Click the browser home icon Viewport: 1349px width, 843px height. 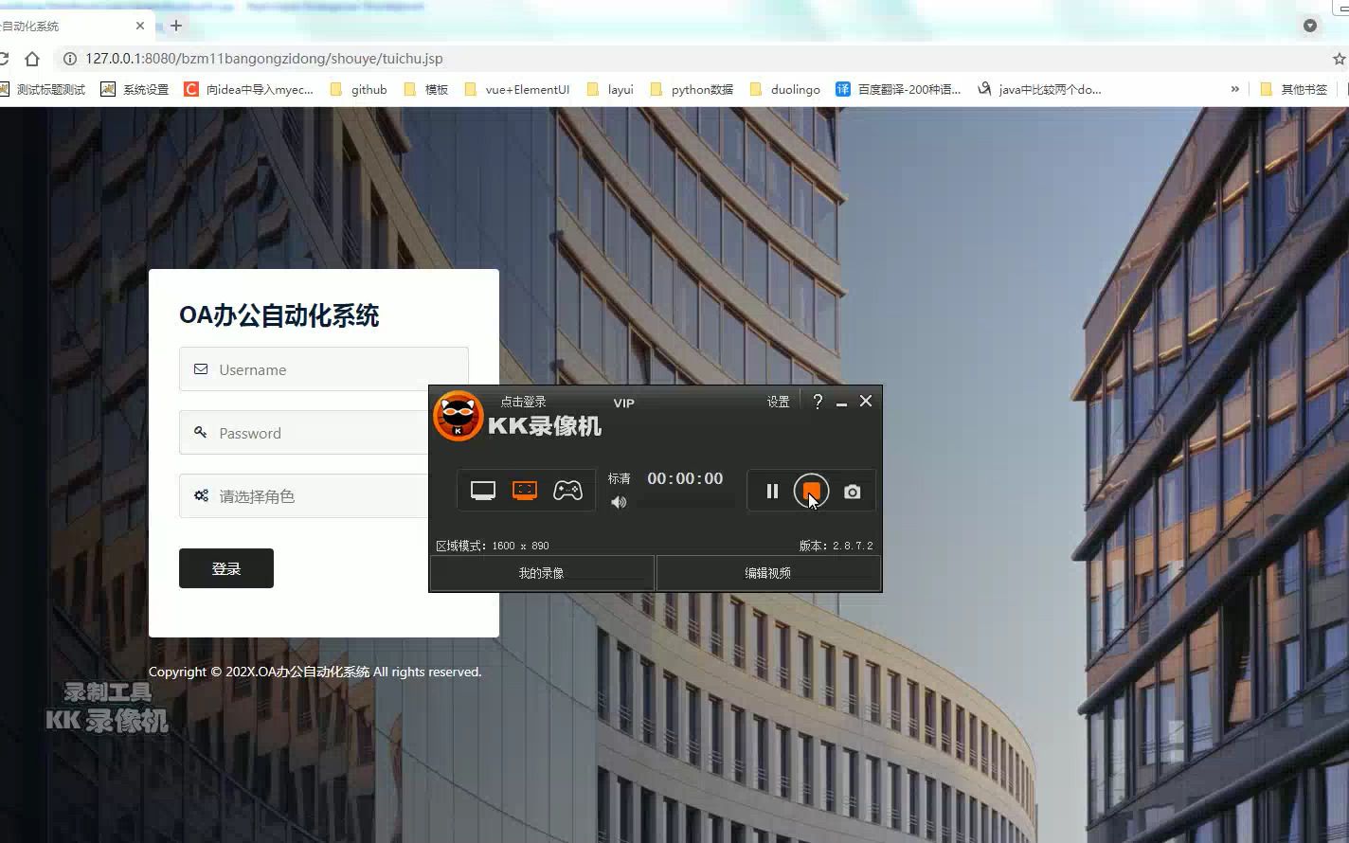[32, 59]
